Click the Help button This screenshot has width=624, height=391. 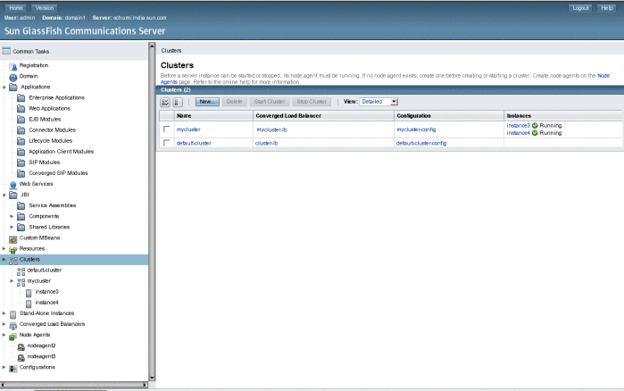pyautogui.click(x=607, y=7)
